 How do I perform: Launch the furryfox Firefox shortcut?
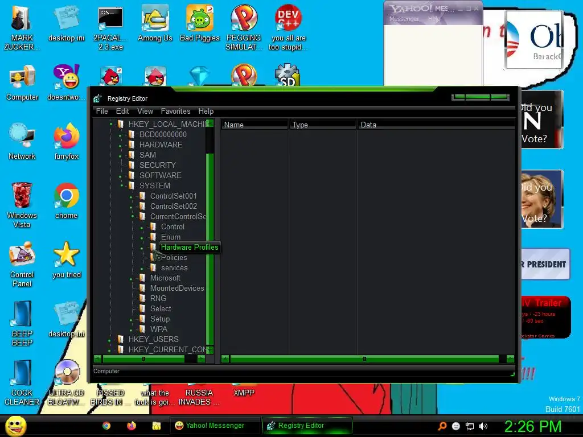pyautogui.click(x=66, y=142)
